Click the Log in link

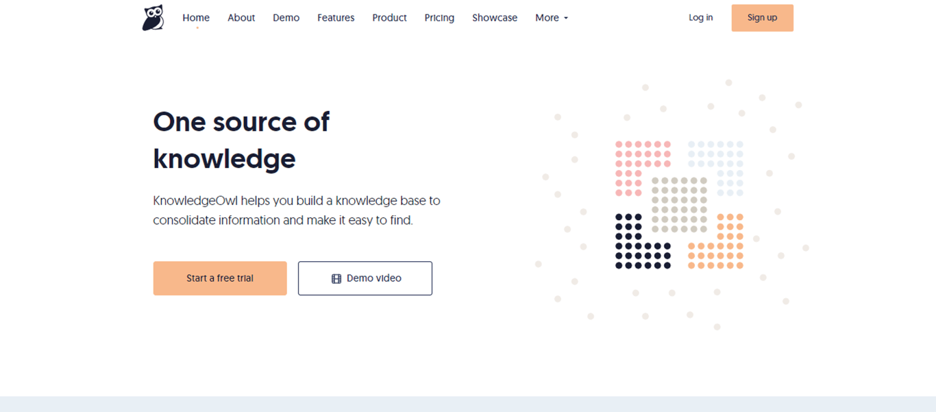pyautogui.click(x=700, y=18)
